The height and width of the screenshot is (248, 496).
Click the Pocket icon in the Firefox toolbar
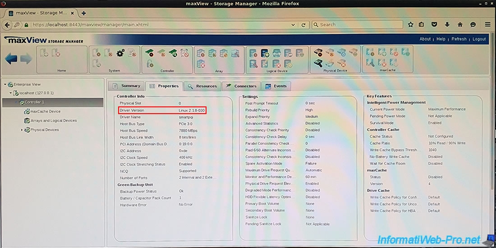point(434,24)
